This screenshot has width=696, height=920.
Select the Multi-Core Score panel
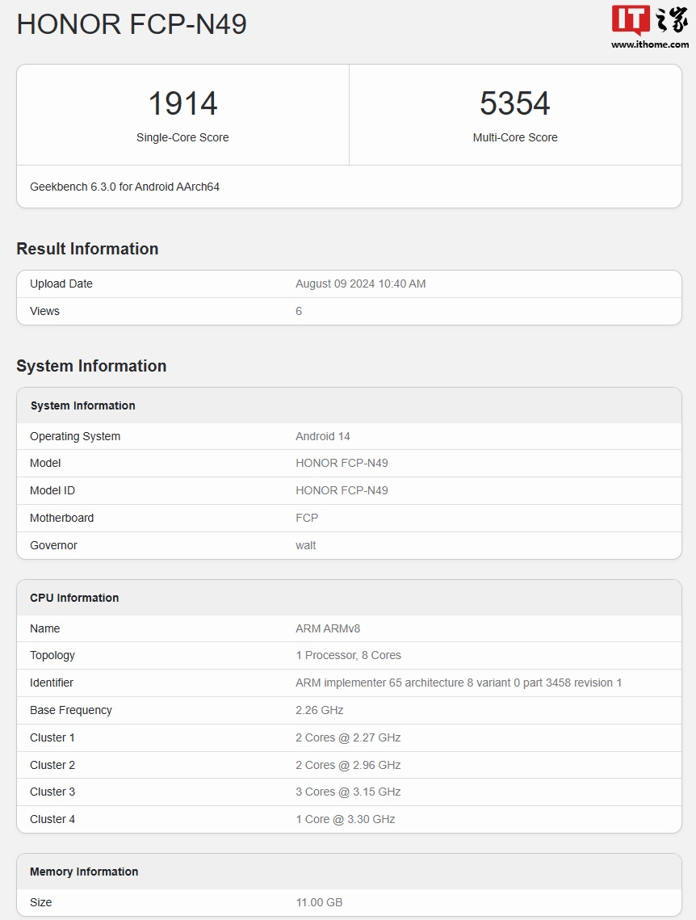(515, 115)
